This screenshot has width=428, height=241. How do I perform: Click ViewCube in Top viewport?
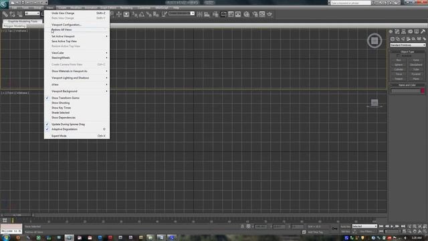coord(374,41)
